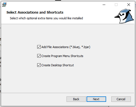Viewport: 136px width, 107px height.
Task: Minimize the installer window
Action: [104, 5]
